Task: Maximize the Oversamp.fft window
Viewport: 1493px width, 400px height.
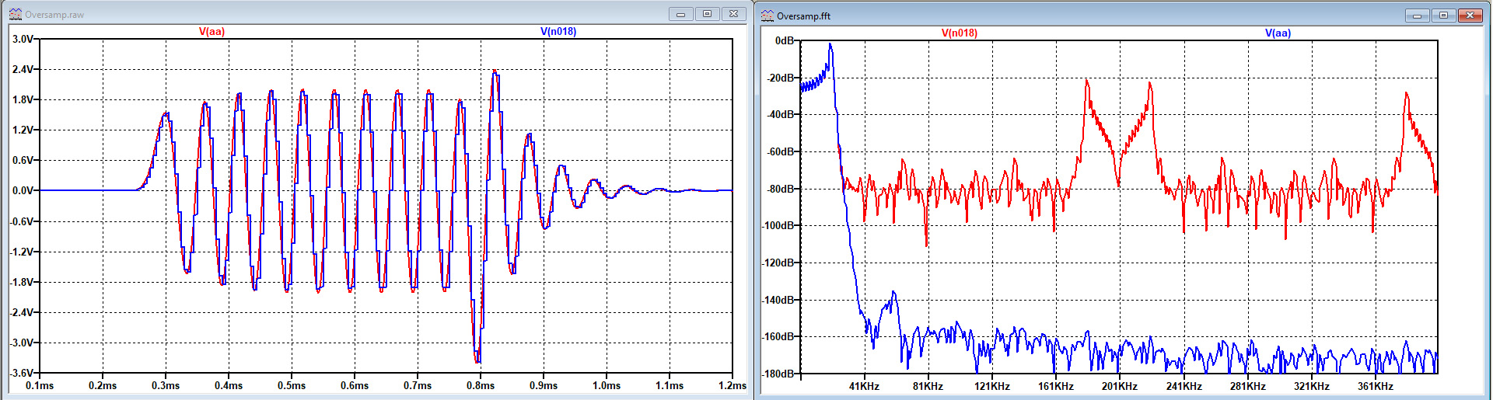Action: pos(1443,16)
